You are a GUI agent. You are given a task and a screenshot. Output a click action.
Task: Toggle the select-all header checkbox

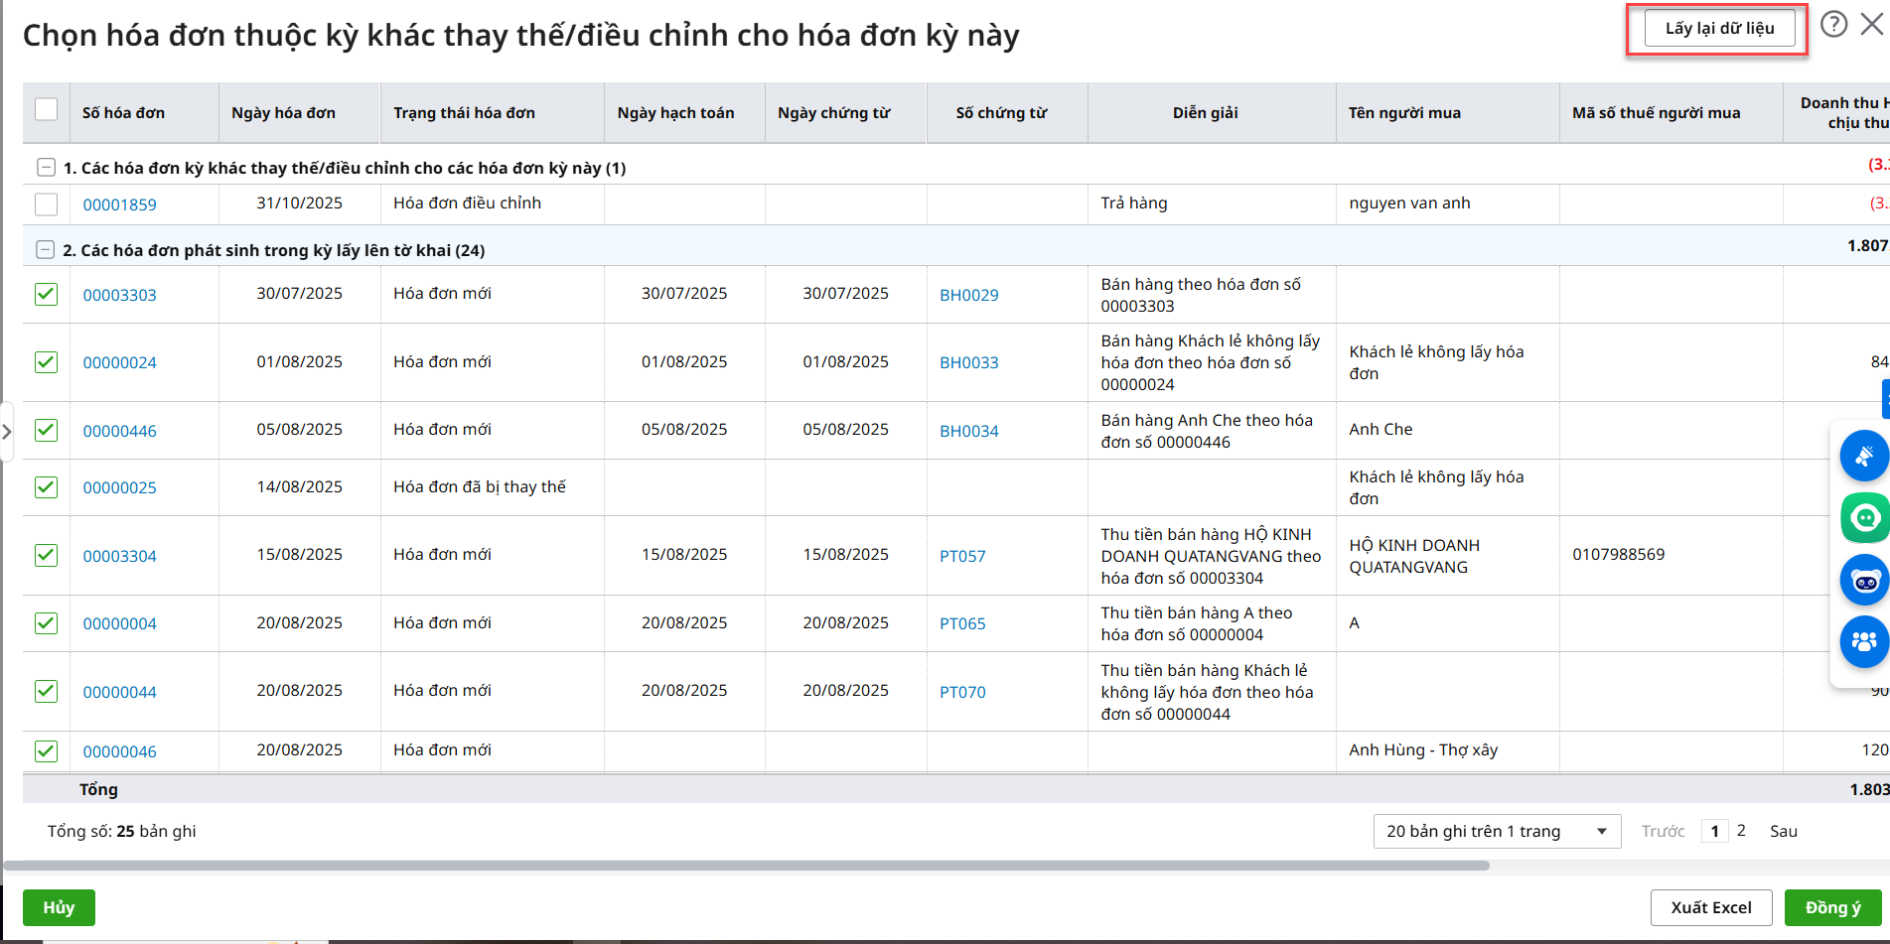pyautogui.click(x=47, y=110)
